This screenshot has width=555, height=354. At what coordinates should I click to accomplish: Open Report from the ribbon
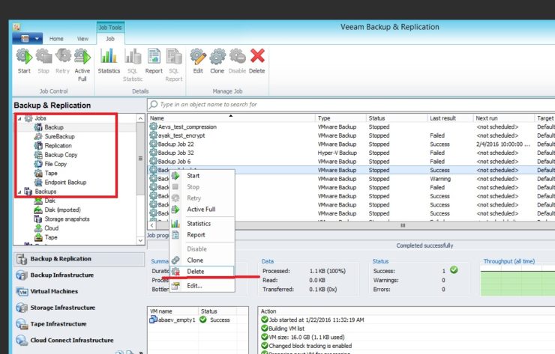(154, 61)
